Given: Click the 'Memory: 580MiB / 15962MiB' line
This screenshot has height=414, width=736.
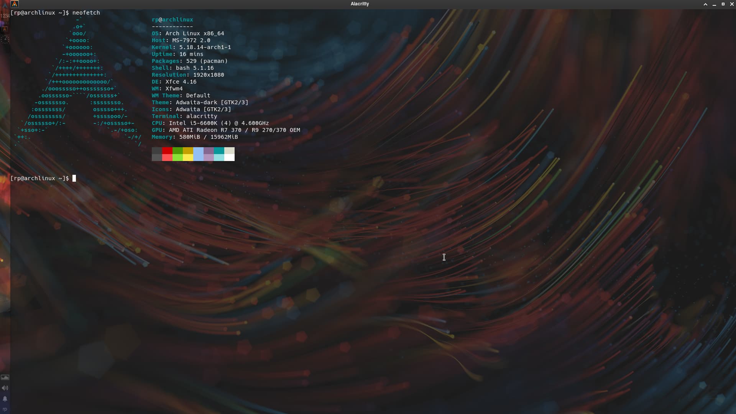Looking at the screenshot, I should click(x=195, y=137).
